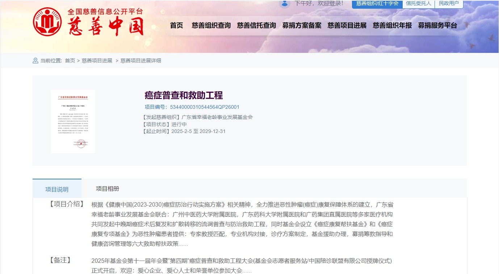Click the 首页 breadcrumb link
The image size is (499, 274).
[x=70, y=61]
